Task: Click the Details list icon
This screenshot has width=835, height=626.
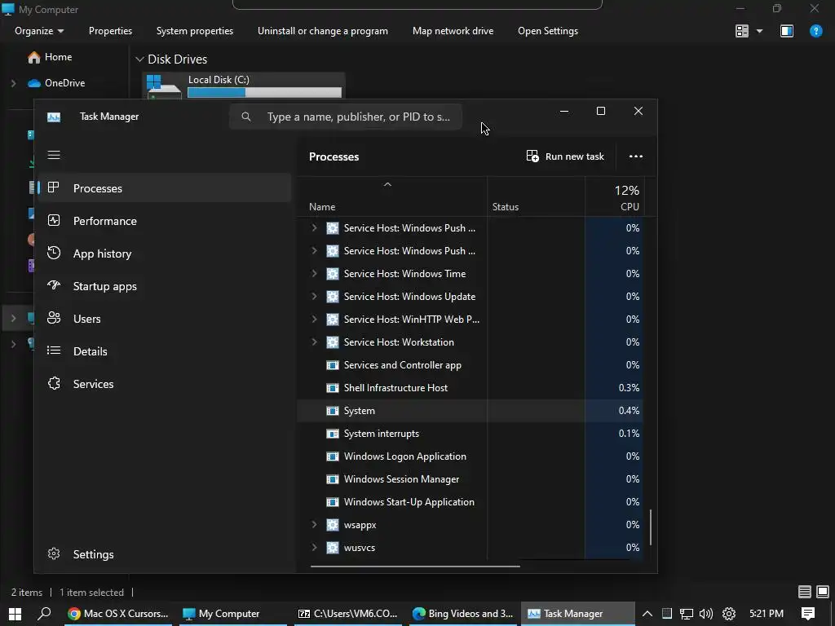Action: click(x=54, y=350)
